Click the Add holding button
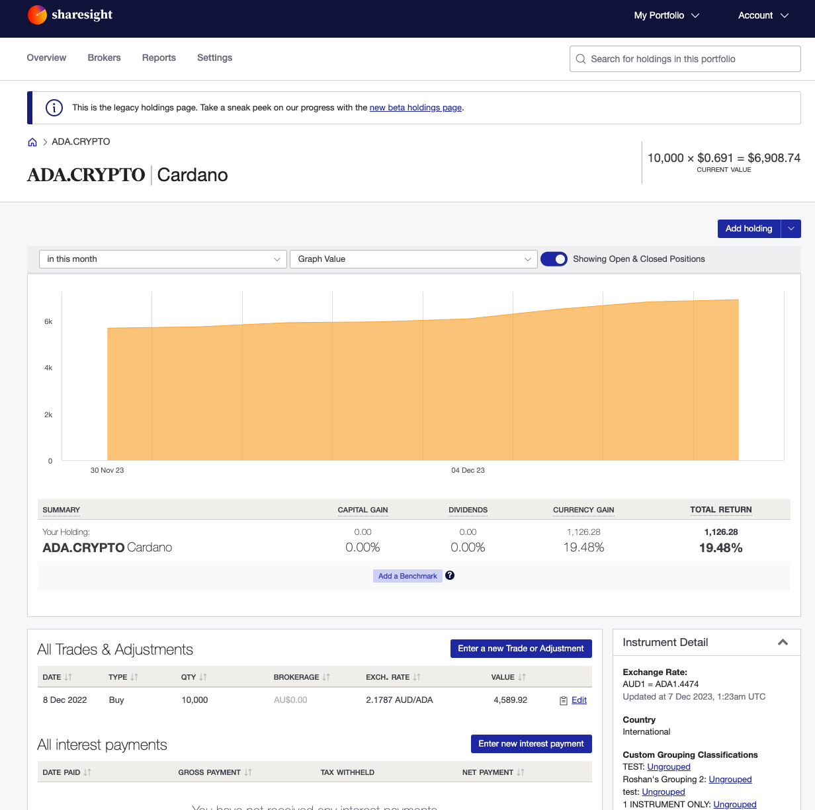Screen dimensions: 815x810 (749, 229)
